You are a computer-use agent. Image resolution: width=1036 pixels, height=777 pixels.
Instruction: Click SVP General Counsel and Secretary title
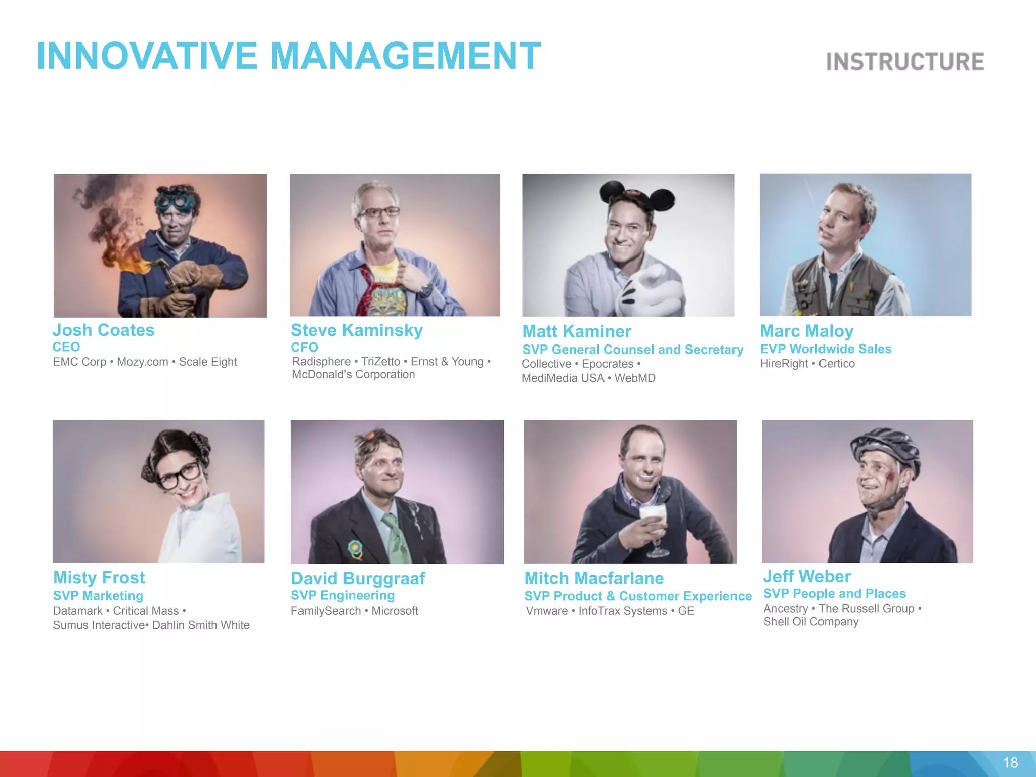632,350
